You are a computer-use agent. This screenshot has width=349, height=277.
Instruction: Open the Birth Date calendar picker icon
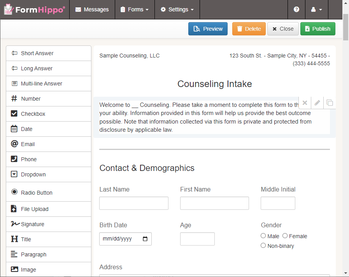145,239
